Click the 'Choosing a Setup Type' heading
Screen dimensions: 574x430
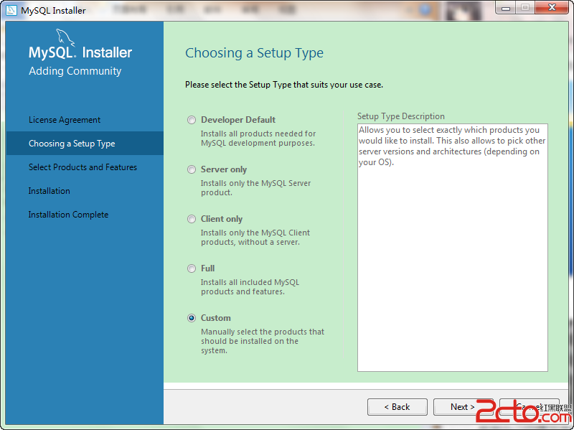255,53
